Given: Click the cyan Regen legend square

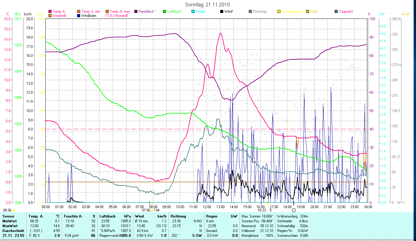Looking at the screenshot, I should tap(193, 12).
